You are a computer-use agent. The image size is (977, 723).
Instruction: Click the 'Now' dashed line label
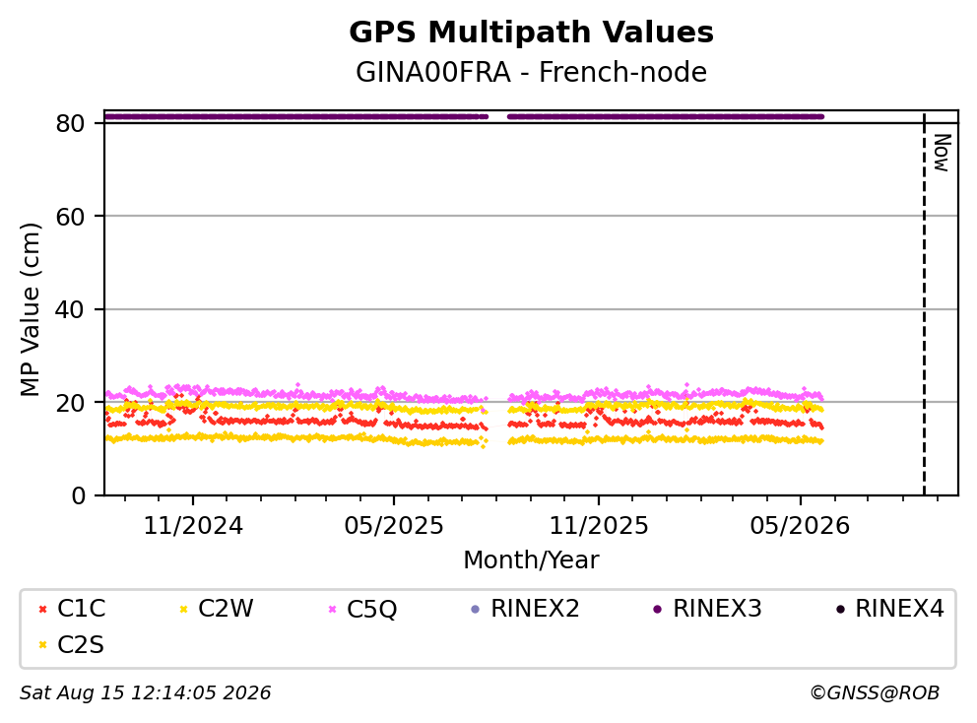942,153
